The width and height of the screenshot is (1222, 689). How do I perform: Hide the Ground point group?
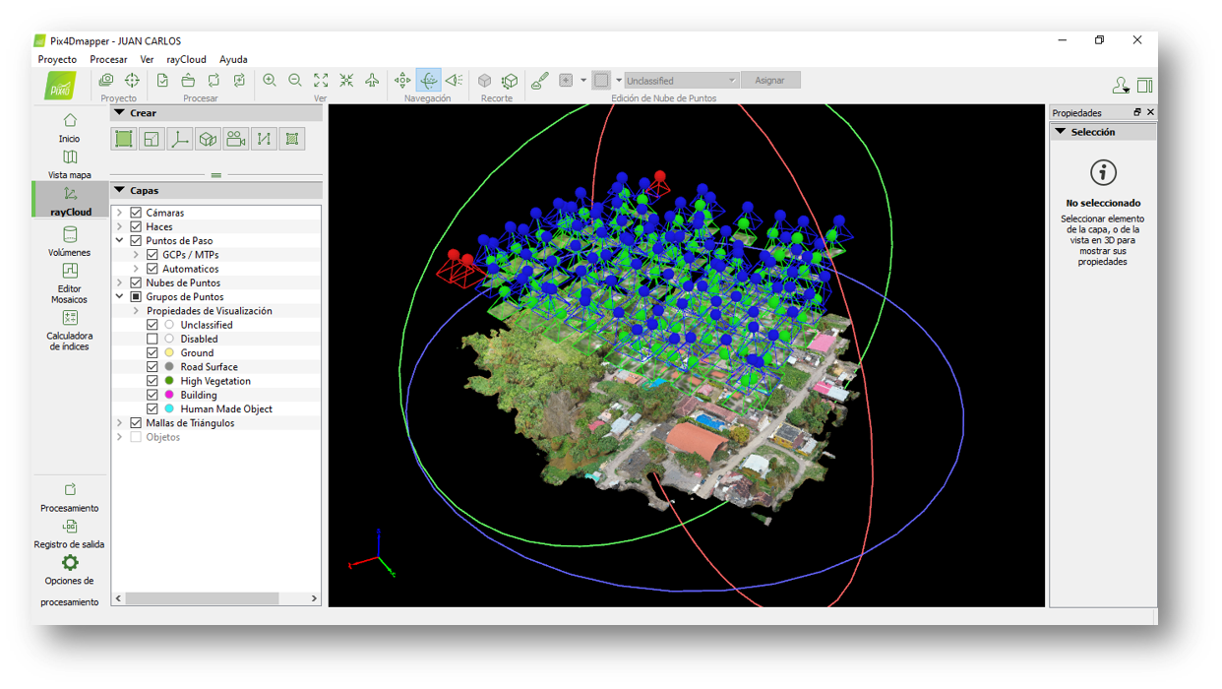153,352
